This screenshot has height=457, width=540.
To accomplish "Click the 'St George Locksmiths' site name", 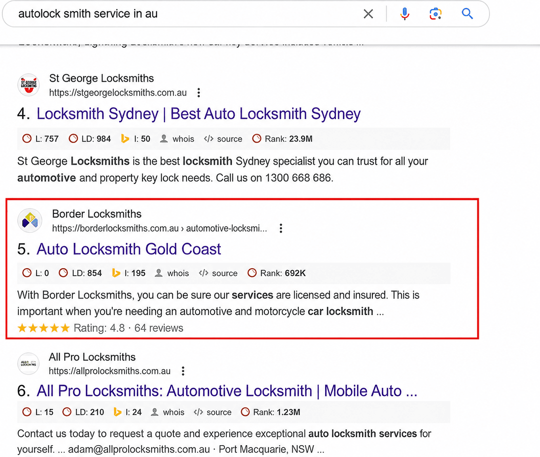I will 101,78.
